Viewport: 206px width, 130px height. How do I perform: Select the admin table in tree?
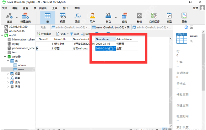[22, 65]
